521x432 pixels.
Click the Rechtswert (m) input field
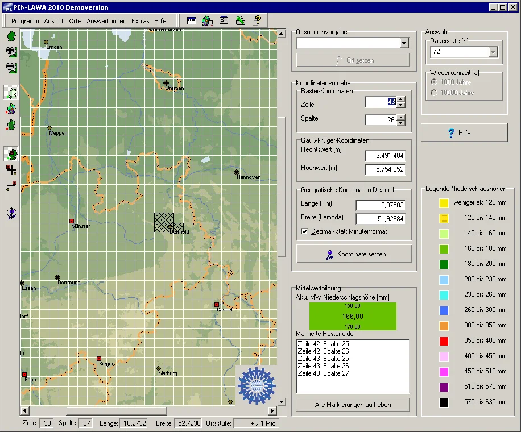click(385, 155)
